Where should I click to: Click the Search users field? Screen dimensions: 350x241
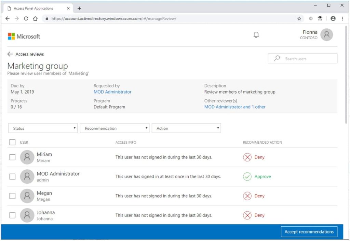point(302,58)
